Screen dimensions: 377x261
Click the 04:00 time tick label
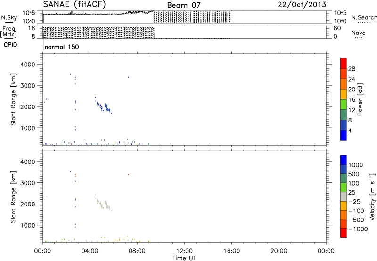90,251
